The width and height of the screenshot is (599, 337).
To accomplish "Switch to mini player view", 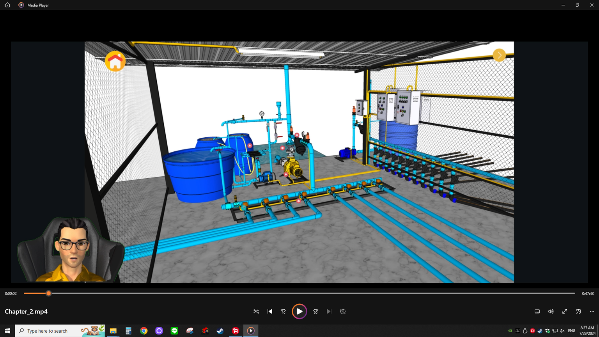I will point(578,311).
